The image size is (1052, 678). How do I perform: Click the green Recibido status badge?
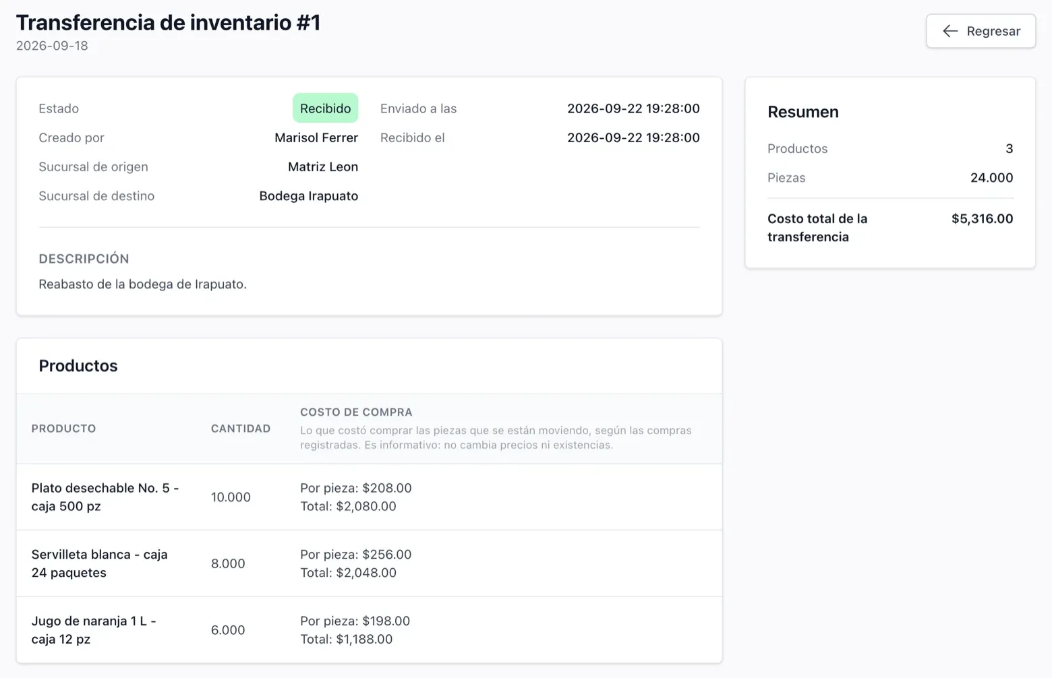coord(325,109)
